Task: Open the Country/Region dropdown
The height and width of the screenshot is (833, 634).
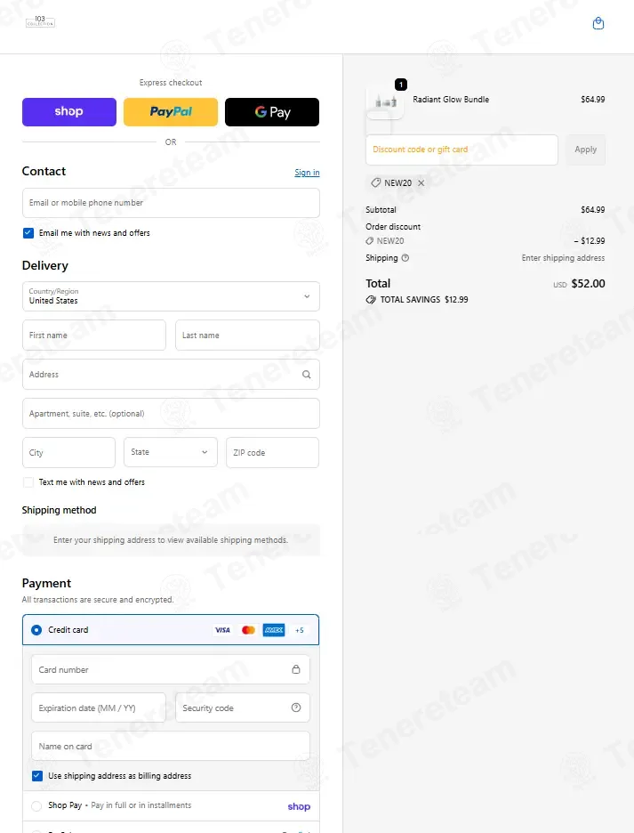Action: (x=171, y=296)
